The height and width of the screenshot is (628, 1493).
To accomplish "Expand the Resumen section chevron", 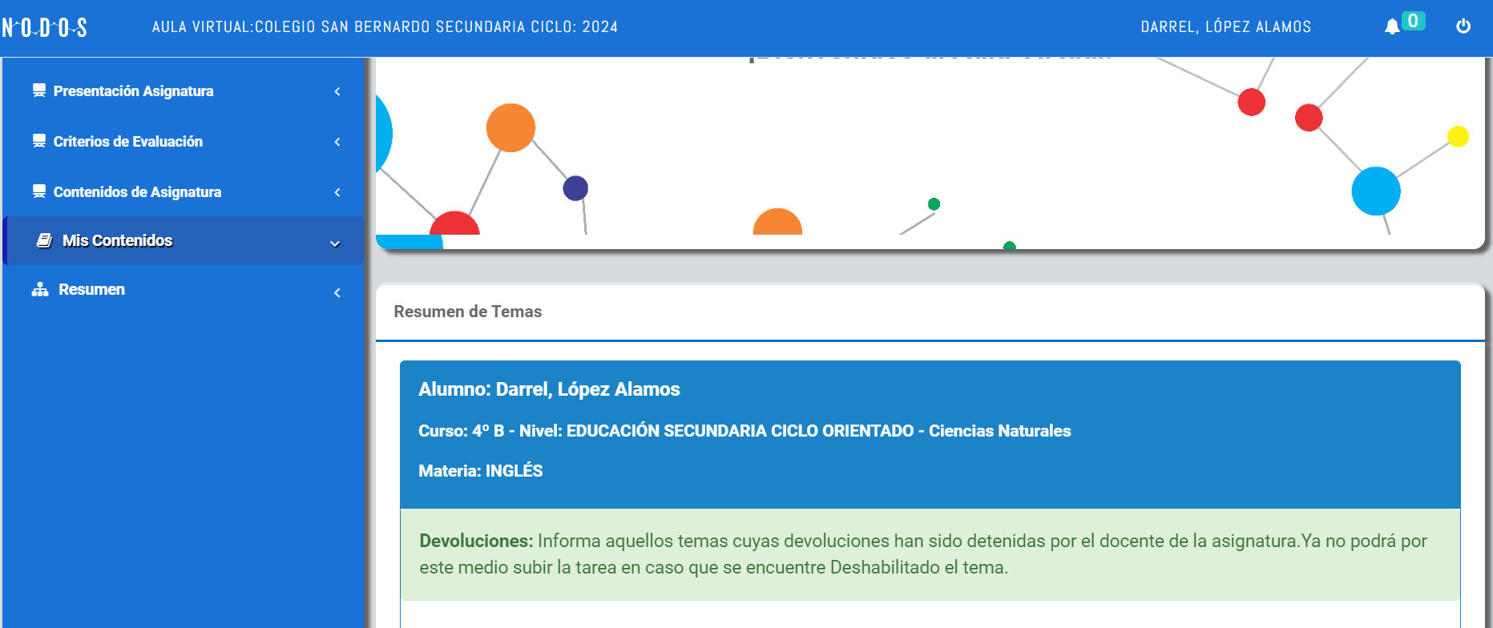I will (x=337, y=293).
